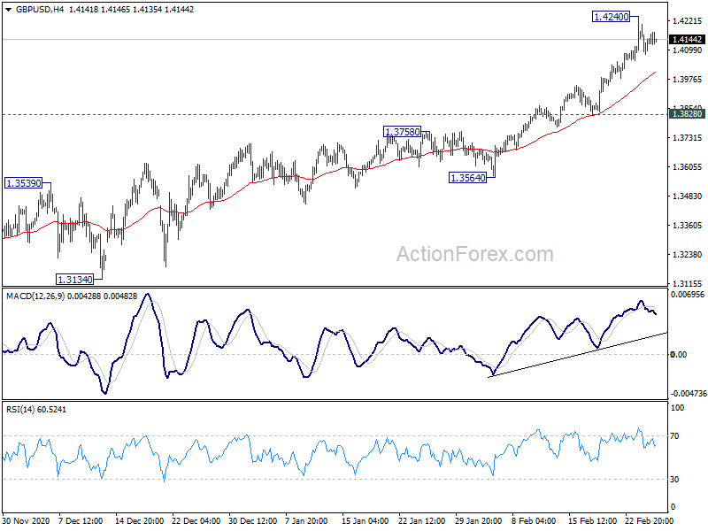Select the 1.42400 high price label

point(611,17)
